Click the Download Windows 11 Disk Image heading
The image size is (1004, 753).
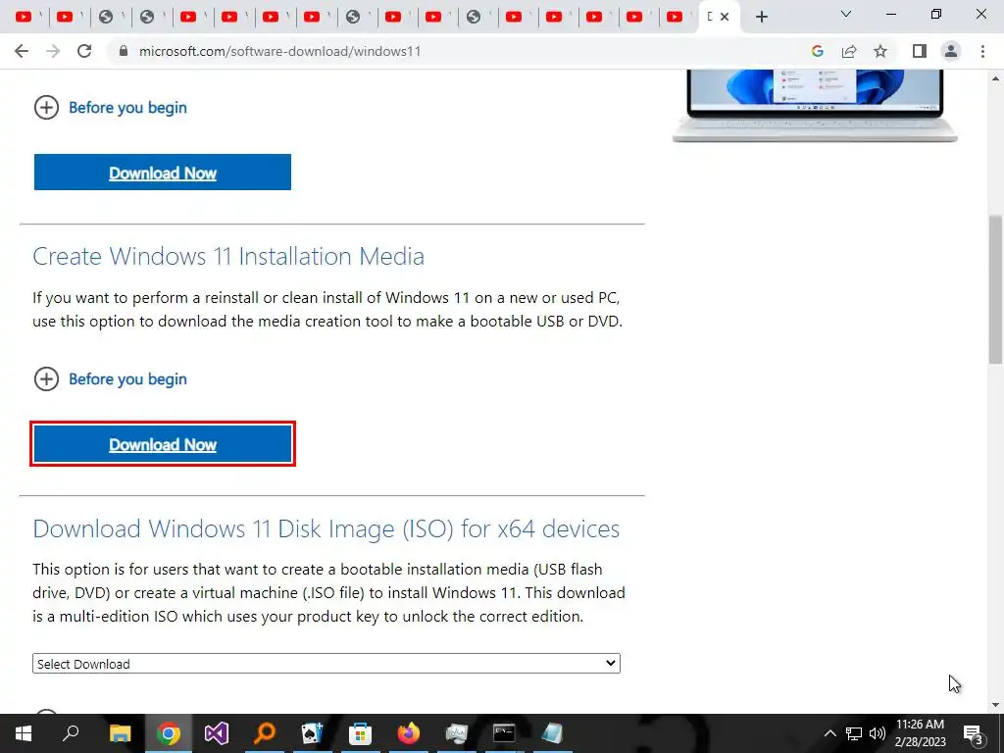tap(326, 528)
